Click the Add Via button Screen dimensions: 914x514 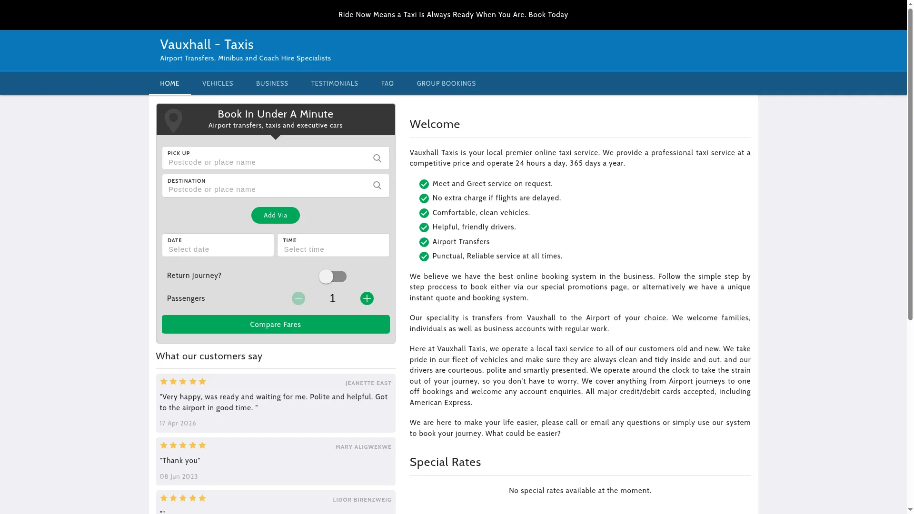pyautogui.click(x=276, y=215)
